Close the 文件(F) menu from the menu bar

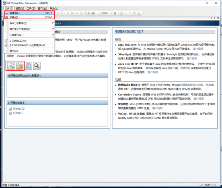(x=9, y=8)
